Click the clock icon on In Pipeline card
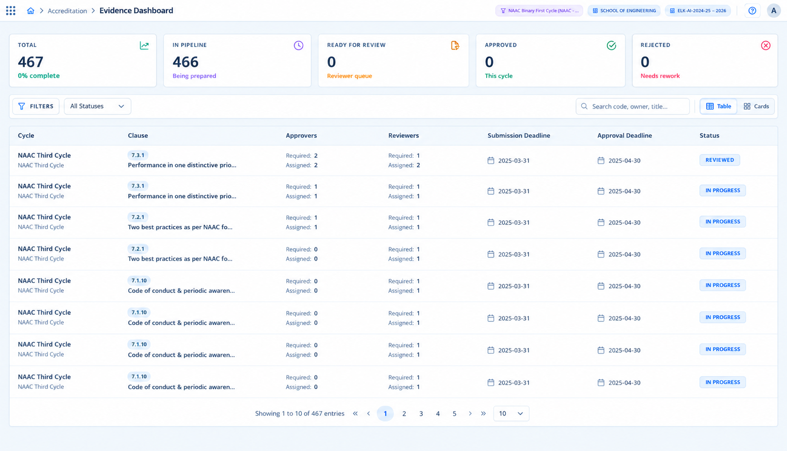Image resolution: width=787 pixels, height=451 pixels. click(298, 46)
